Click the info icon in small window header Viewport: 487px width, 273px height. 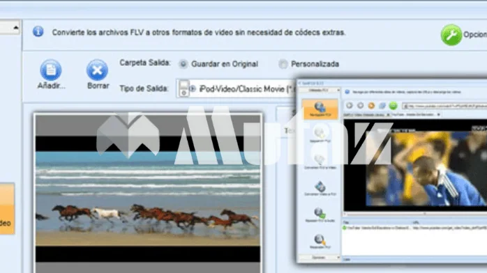347,92
